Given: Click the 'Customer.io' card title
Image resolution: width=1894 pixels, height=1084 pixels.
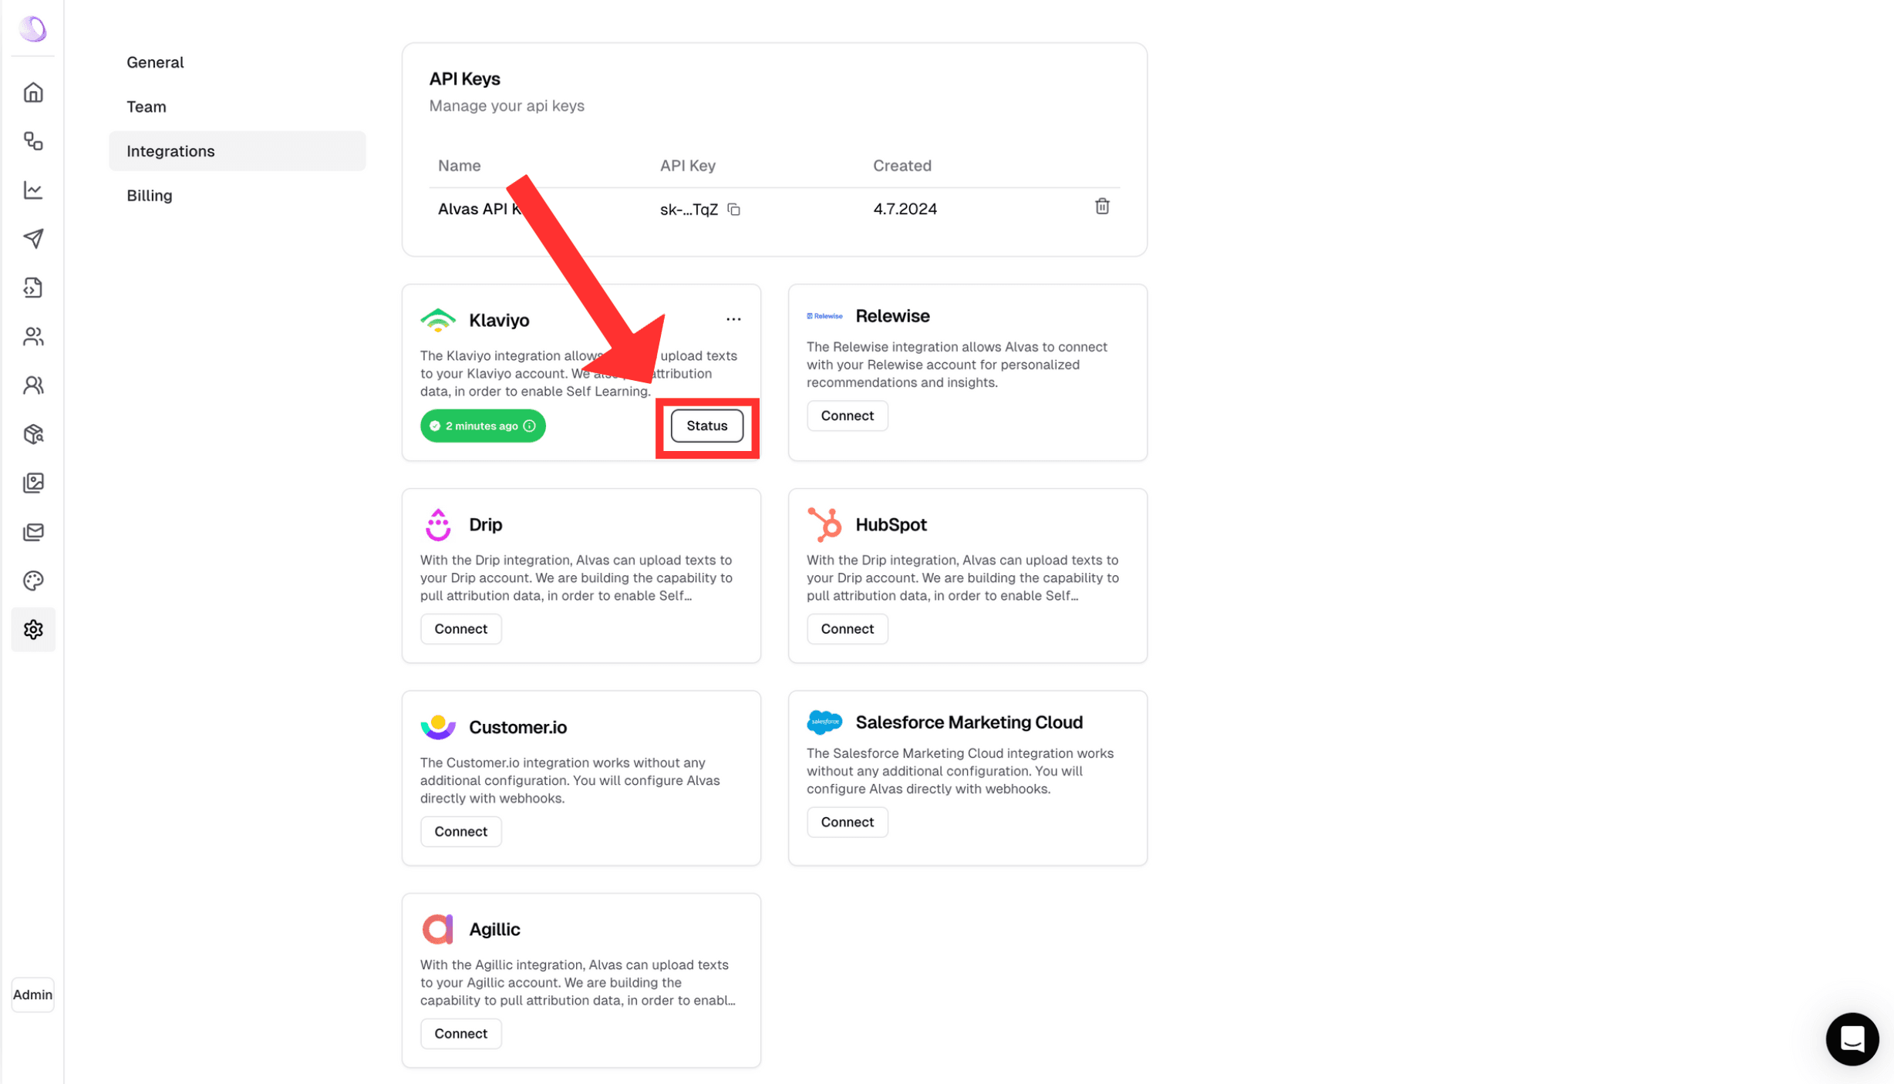Looking at the screenshot, I should (x=517, y=727).
